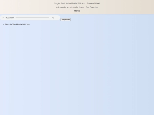Click the instruments, vocals credits line

[77, 7]
